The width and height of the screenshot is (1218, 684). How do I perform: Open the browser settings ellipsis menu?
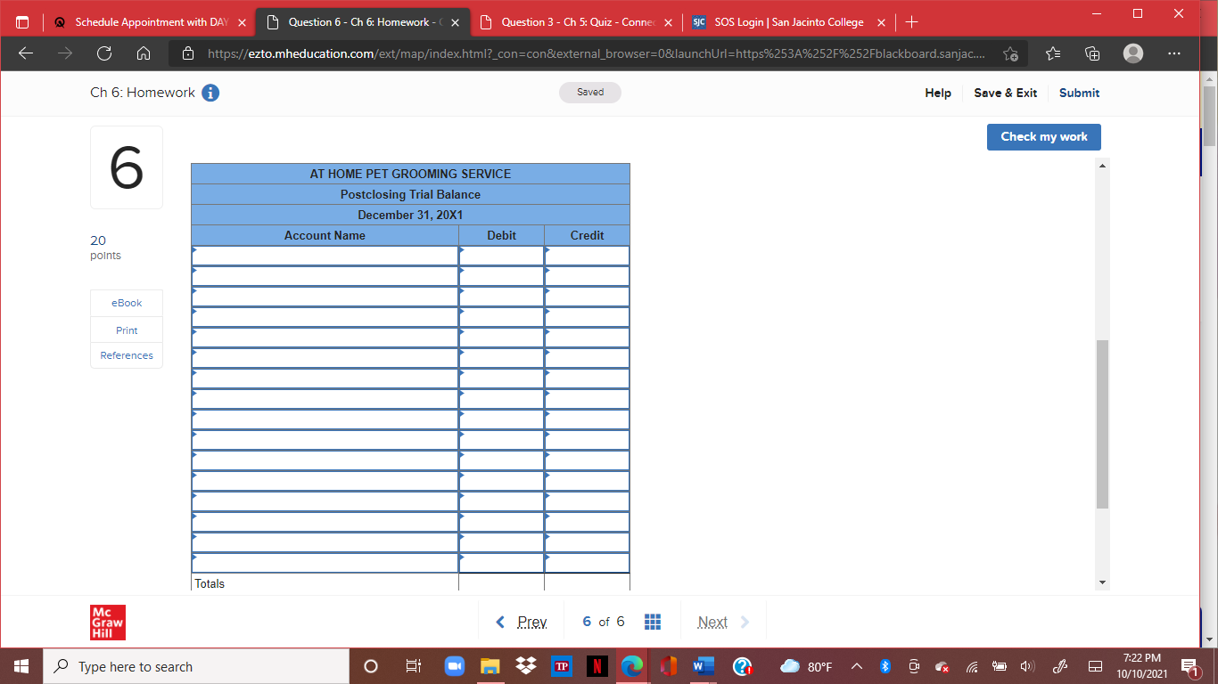1174,53
